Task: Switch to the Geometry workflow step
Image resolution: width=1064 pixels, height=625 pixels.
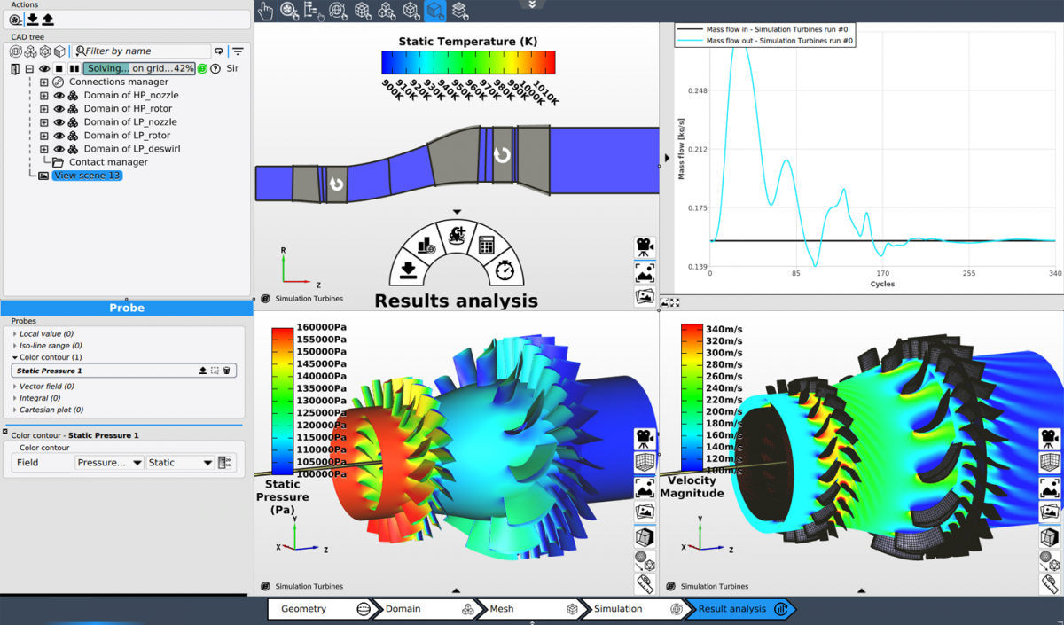Action: pos(325,609)
